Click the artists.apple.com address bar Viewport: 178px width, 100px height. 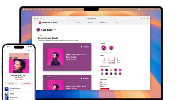(91, 19)
